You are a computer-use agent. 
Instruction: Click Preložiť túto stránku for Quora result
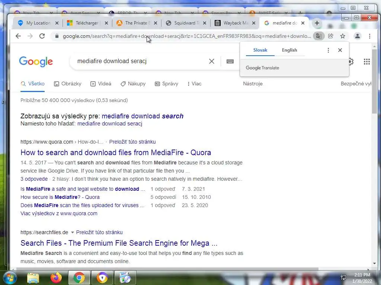tap(132, 142)
